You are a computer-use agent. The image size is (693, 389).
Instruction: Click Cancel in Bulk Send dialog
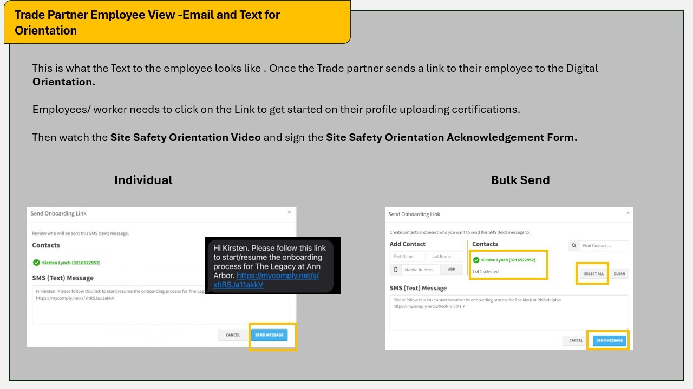click(x=576, y=341)
